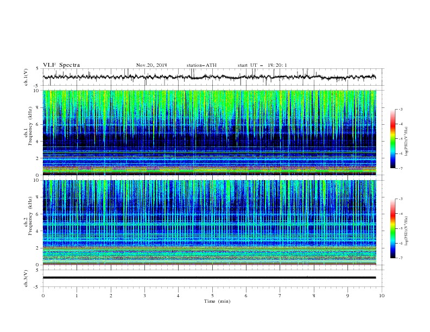Screen dimensions: 430x332
Task: Click the "start UT = 18:20:1" header text
Action: coord(262,65)
